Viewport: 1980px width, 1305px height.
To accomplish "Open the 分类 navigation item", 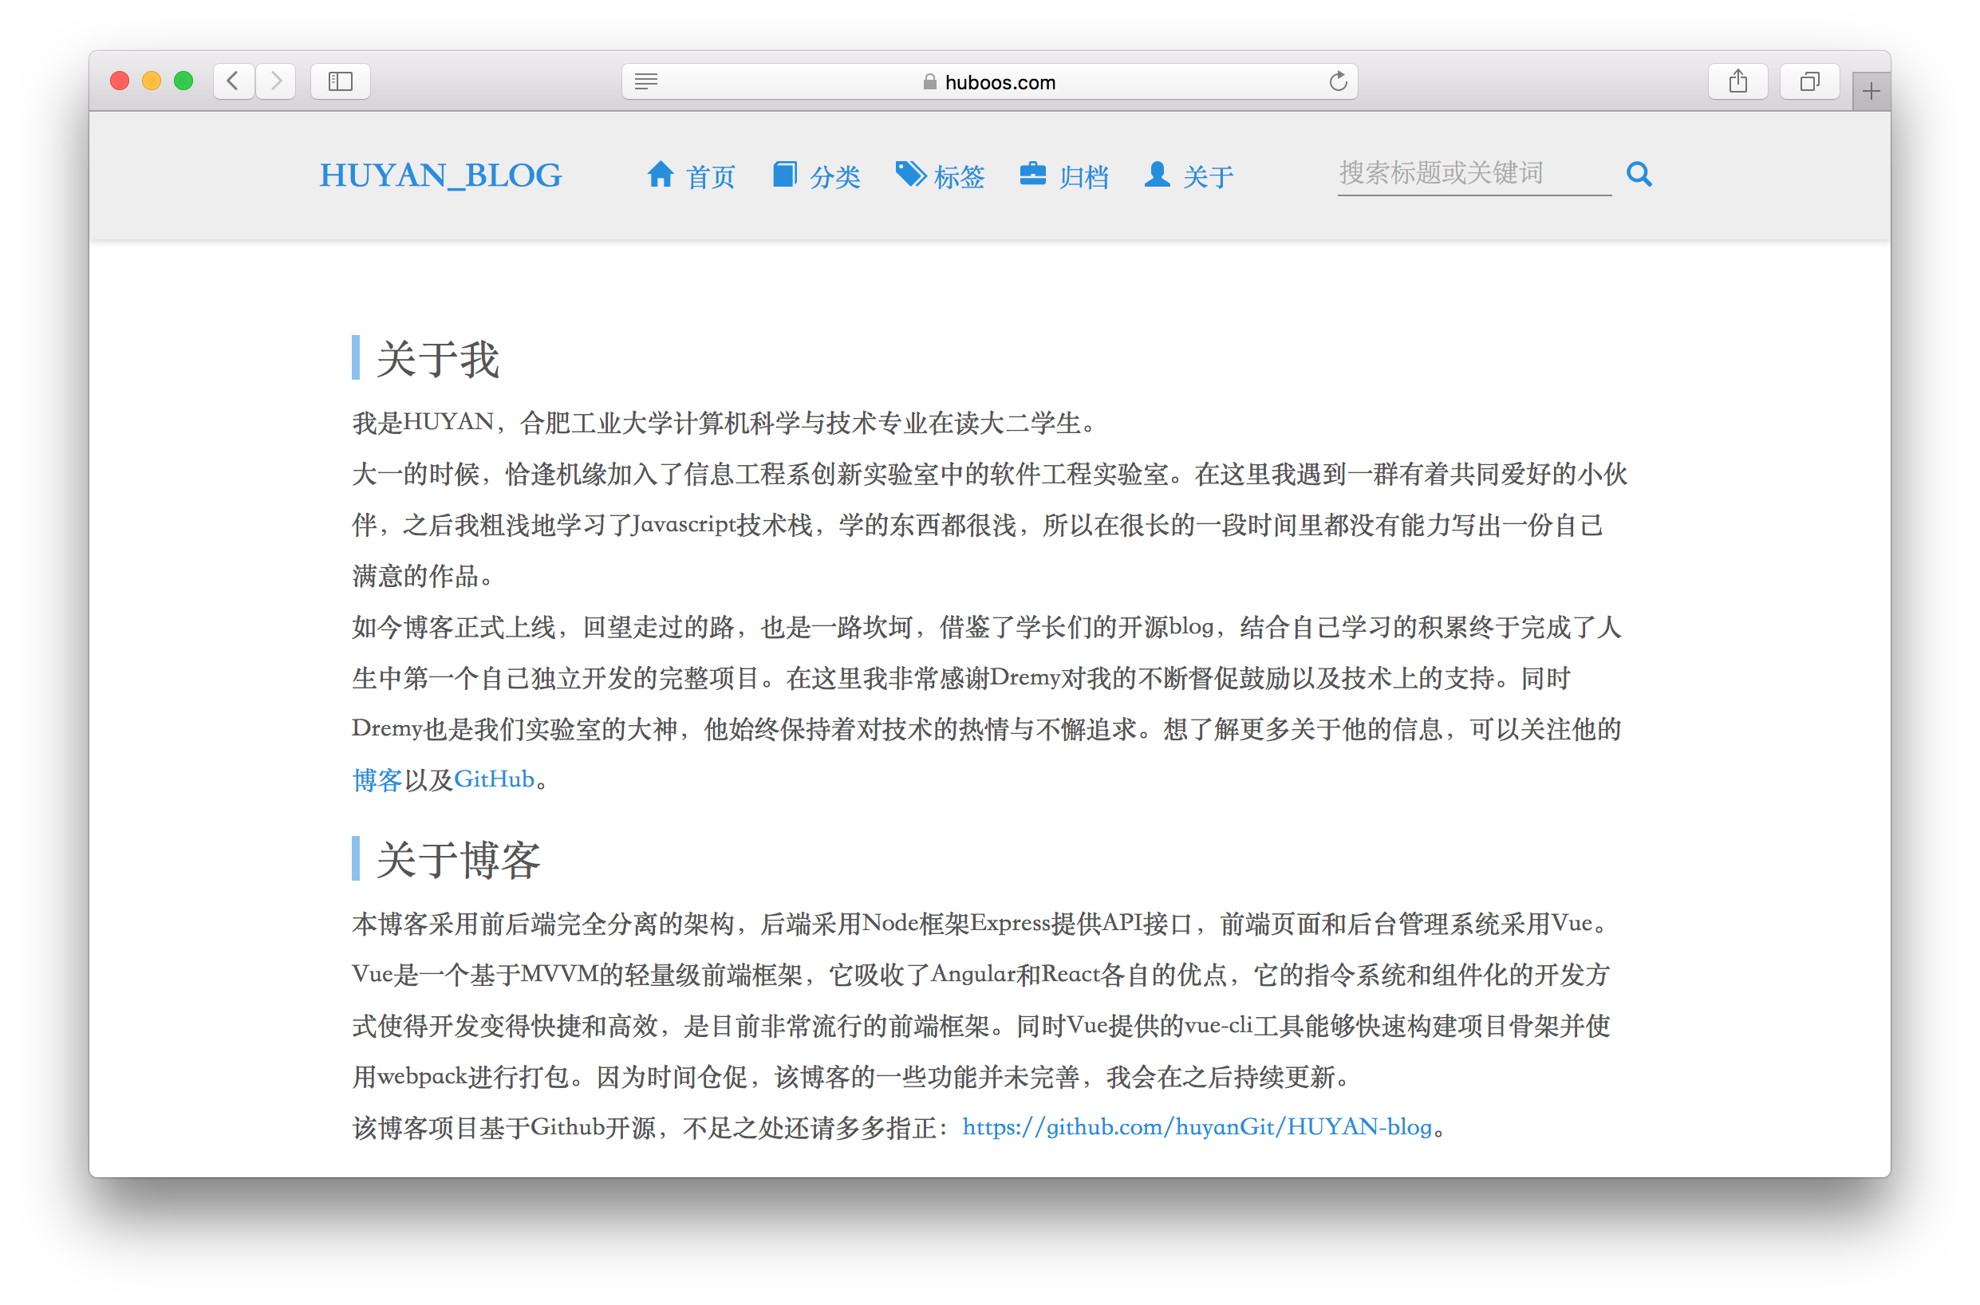I will [x=816, y=175].
